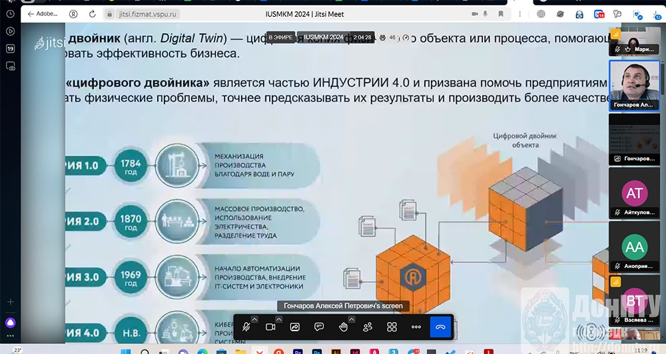This screenshot has height=354, width=666.
Task: Open downloads icon with the 12 badge
Action: tap(657, 15)
